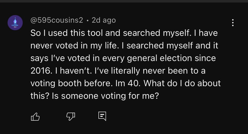Like the comment with the thumbs-up icon

[x=35, y=117]
